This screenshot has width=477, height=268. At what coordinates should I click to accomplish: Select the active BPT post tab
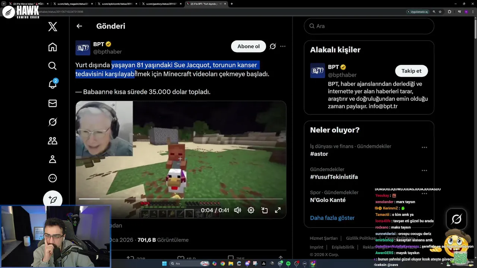pyautogui.click(x=206, y=4)
